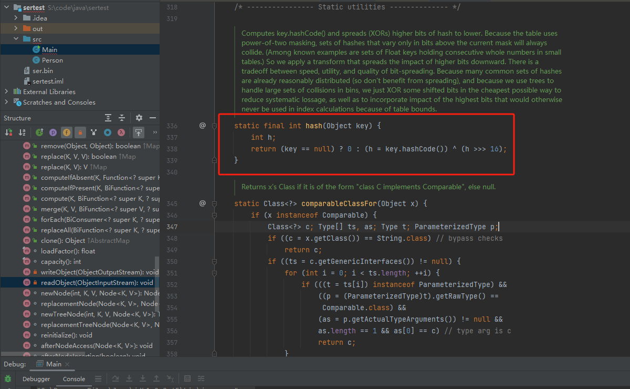This screenshot has width=630, height=389.
Task: Toggle the fork-shaped grouping icon
Action: tap(93, 132)
